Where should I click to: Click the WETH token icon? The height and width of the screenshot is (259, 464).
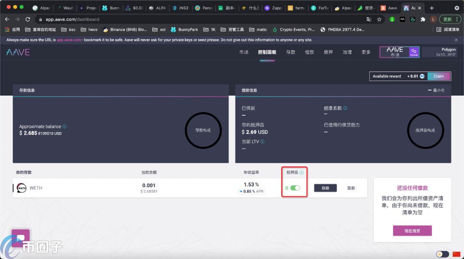click(21, 188)
